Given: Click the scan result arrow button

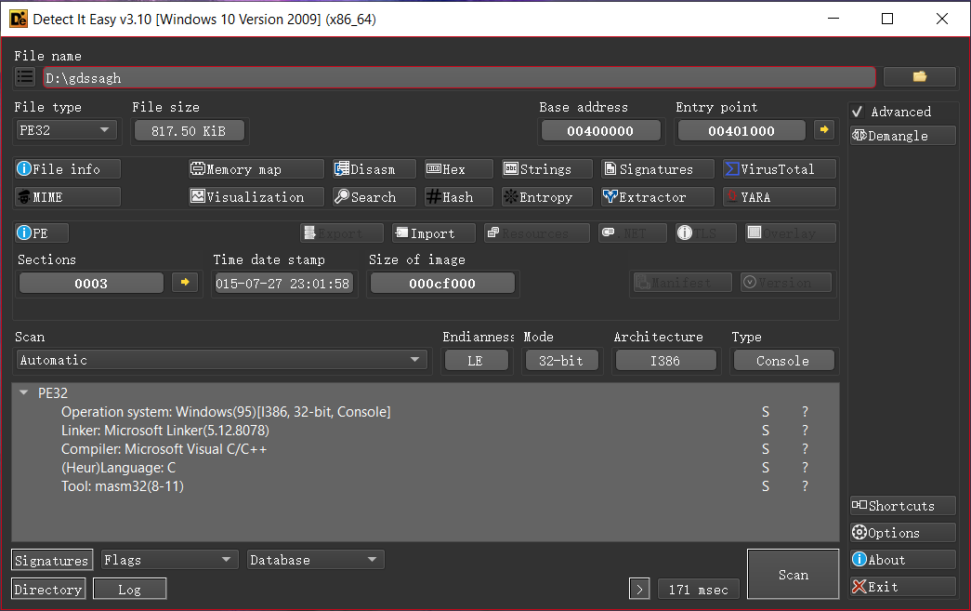Looking at the screenshot, I should [x=639, y=589].
